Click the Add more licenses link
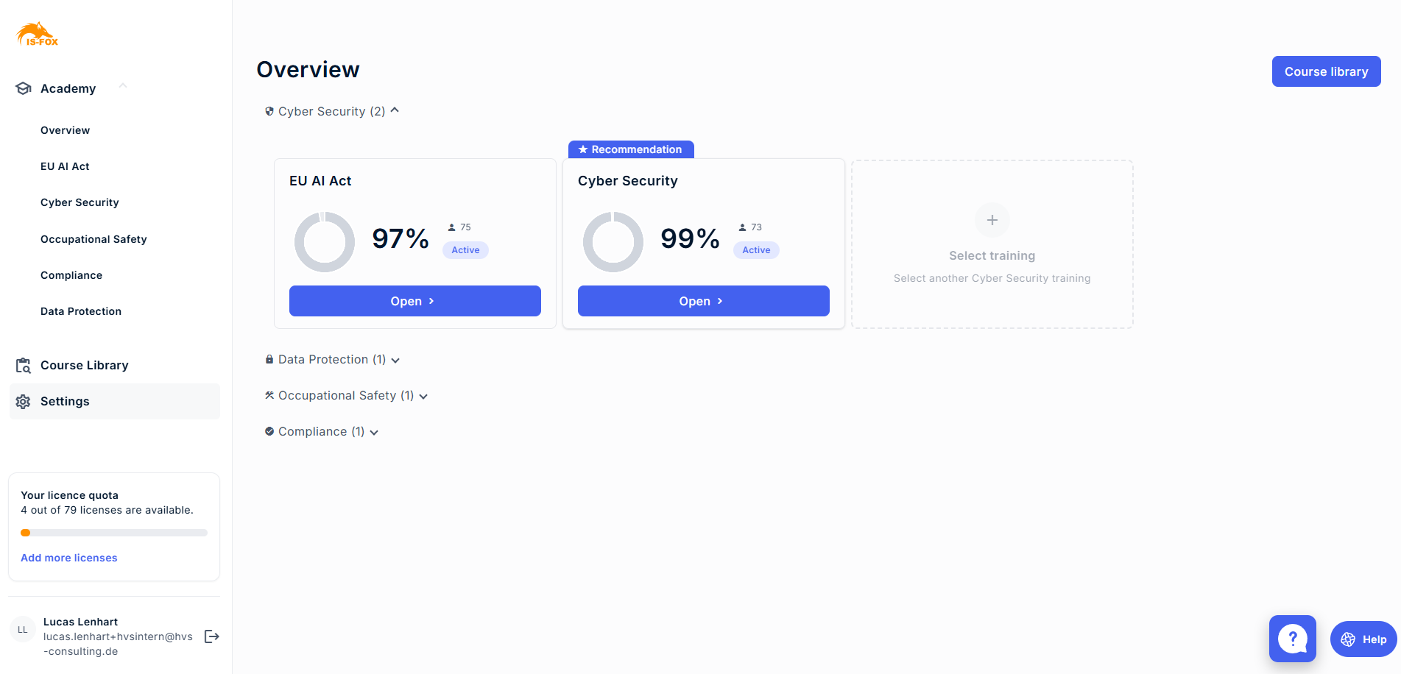 [69, 558]
